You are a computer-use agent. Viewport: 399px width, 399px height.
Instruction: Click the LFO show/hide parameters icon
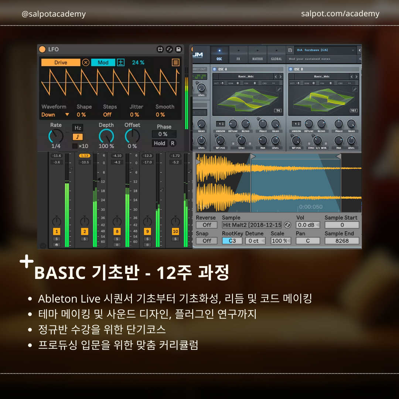tap(160, 49)
